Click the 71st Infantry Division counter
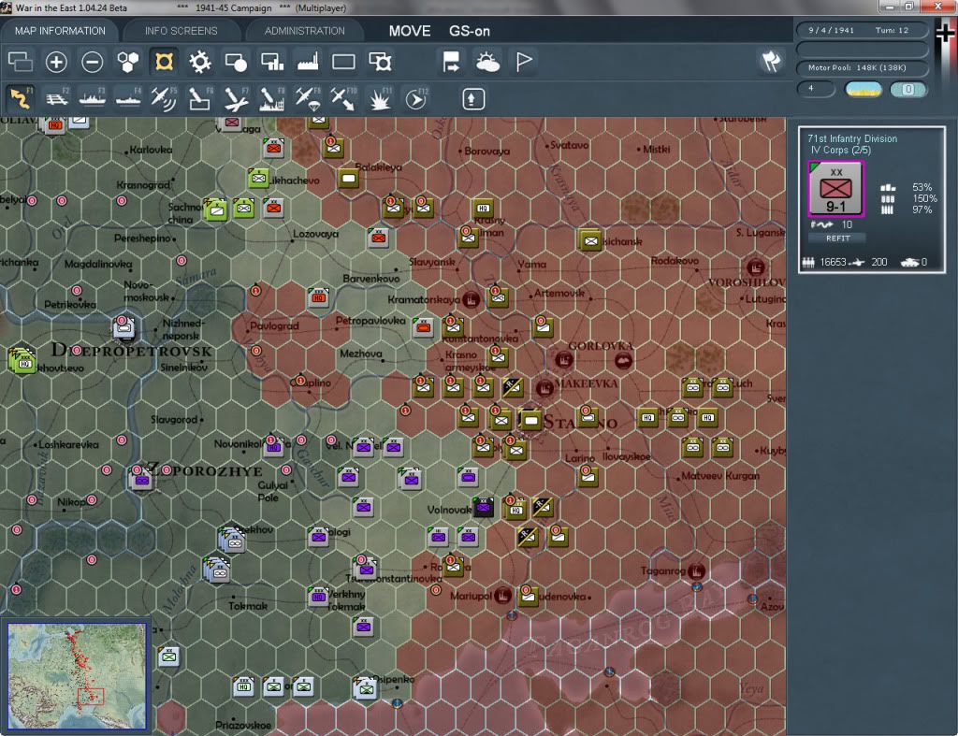Viewport: 958px width, 736px height. pyautogui.click(x=835, y=189)
